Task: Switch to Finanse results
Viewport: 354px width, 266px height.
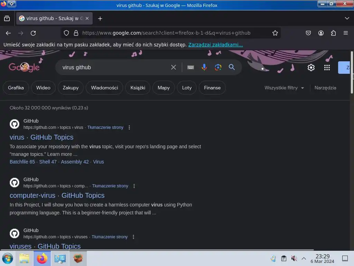Action: (x=212, y=88)
